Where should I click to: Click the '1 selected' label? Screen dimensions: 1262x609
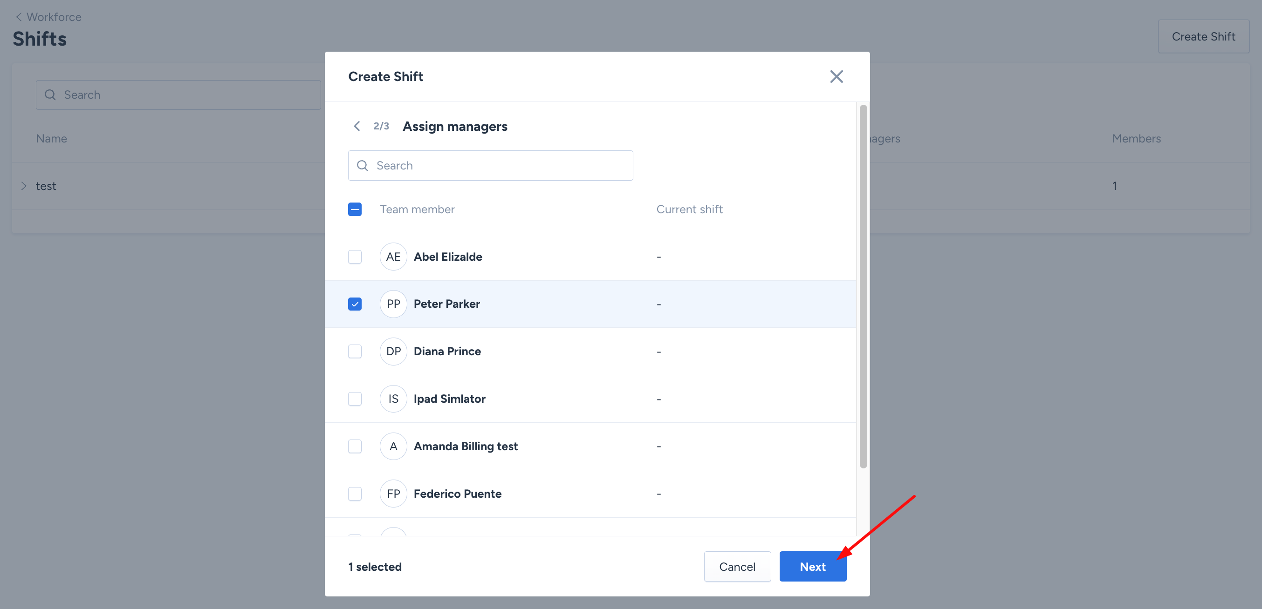[375, 567]
